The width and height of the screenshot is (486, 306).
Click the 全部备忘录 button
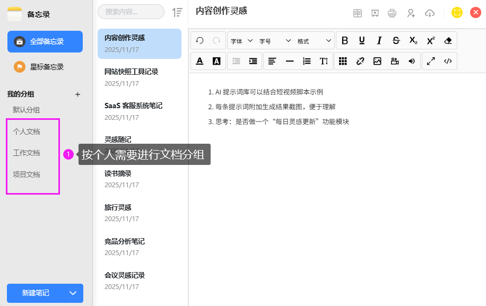click(x=45, y=41)
